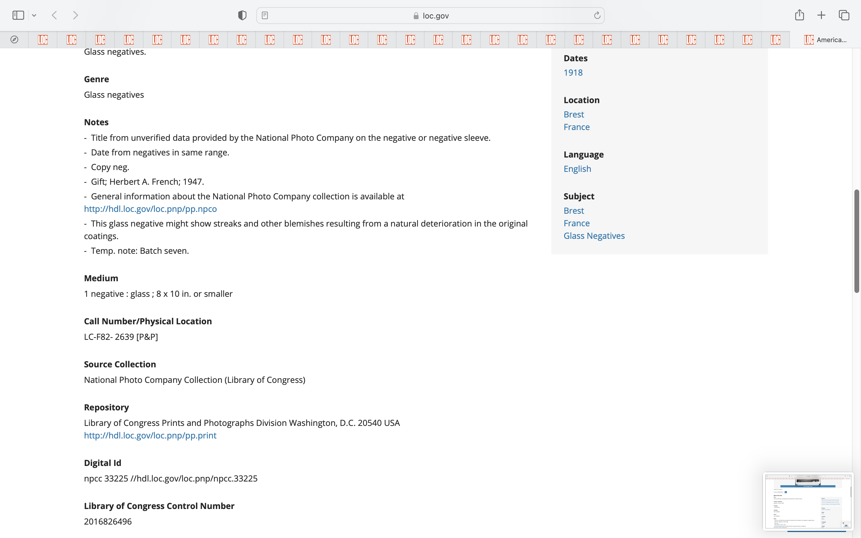
Task: Toggle the Safari sidebar button
Action: click(x=18, y=15)
